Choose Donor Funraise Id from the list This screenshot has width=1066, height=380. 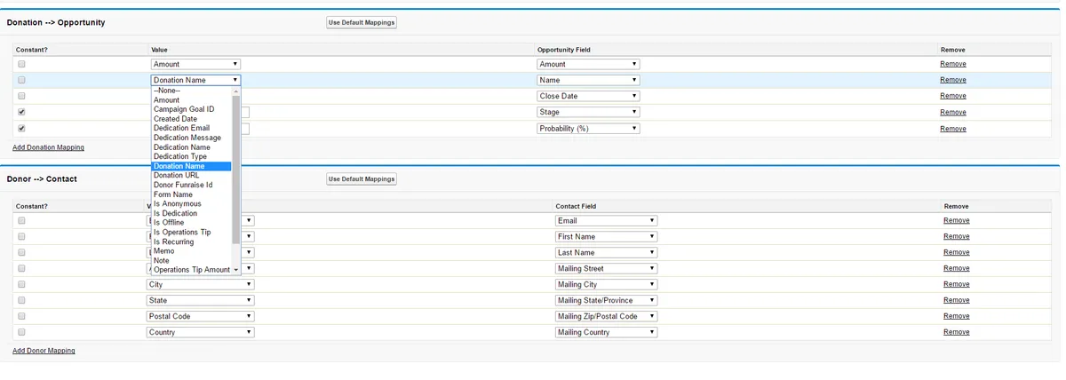[x=191, y=185]
